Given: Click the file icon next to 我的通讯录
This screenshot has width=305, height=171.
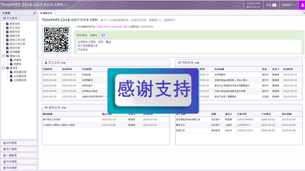Looking at the screenshot, I should [x=11, y=72].
